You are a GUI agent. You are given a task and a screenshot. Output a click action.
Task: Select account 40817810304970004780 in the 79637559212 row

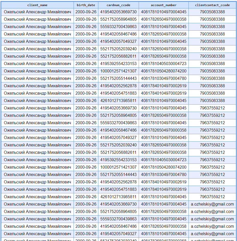[x=163, y=174]
